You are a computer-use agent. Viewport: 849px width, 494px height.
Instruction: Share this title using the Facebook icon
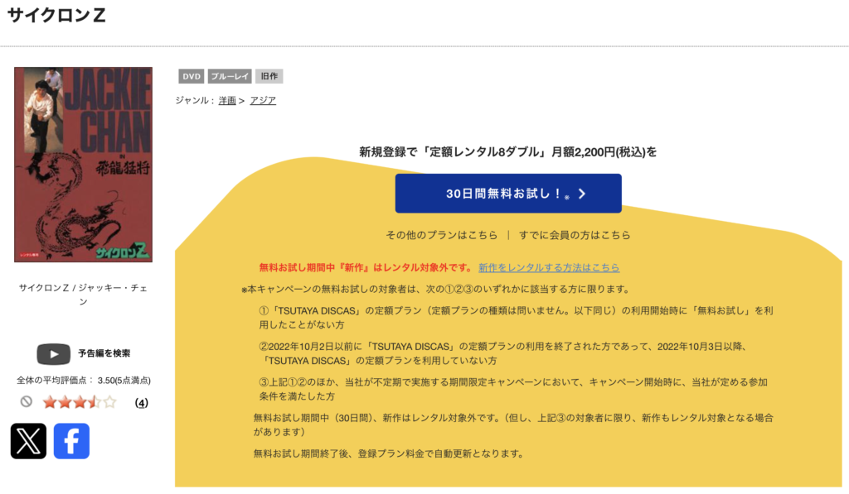pyautogui.click(x=71, y=442)
